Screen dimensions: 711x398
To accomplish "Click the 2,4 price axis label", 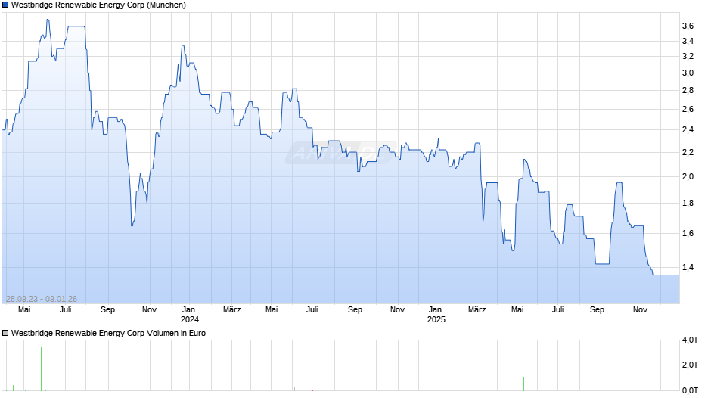I will click(688, 130).
